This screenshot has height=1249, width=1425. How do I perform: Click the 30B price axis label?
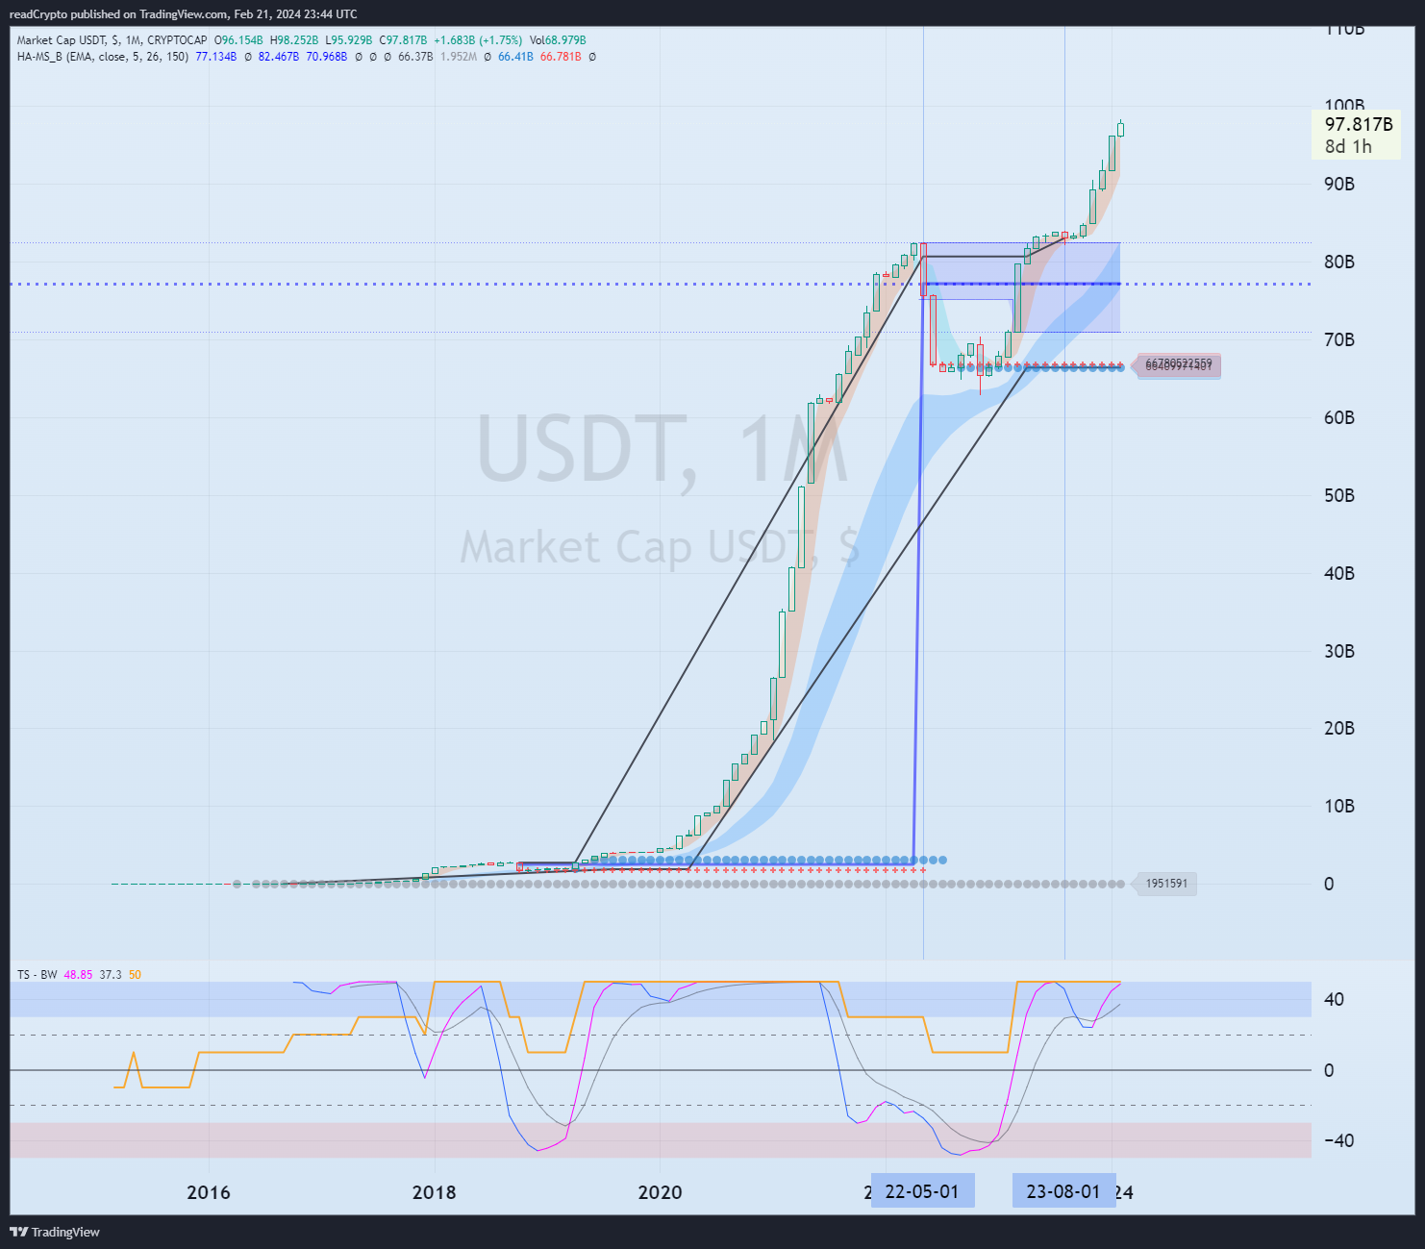tap(1339, 651)
